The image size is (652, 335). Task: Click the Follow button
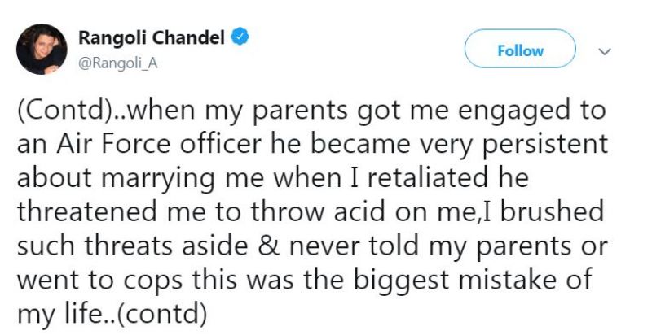520,50
